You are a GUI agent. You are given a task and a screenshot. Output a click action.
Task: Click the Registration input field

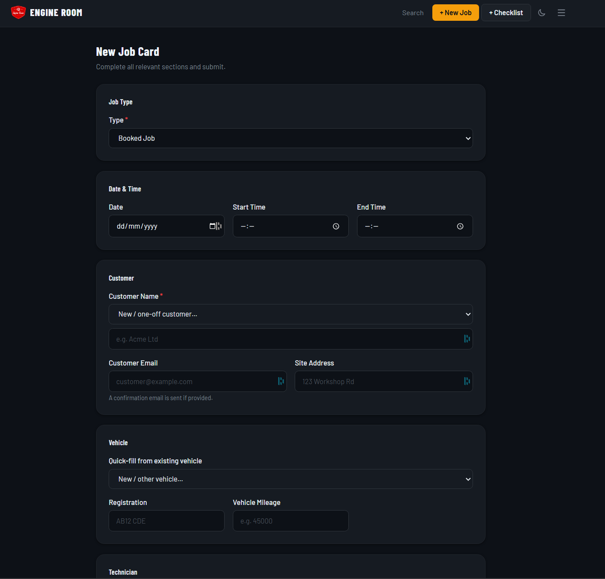tap(166, 521)
